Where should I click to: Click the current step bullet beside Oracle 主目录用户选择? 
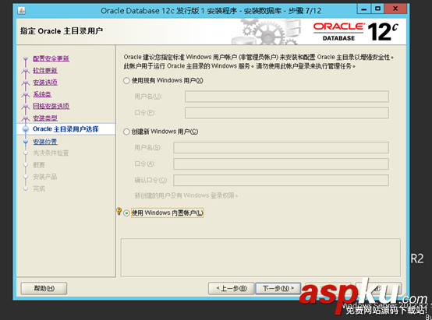click(x=26, y=129)
